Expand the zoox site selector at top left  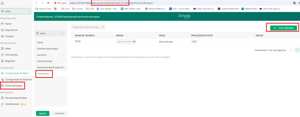pos(16,11)
